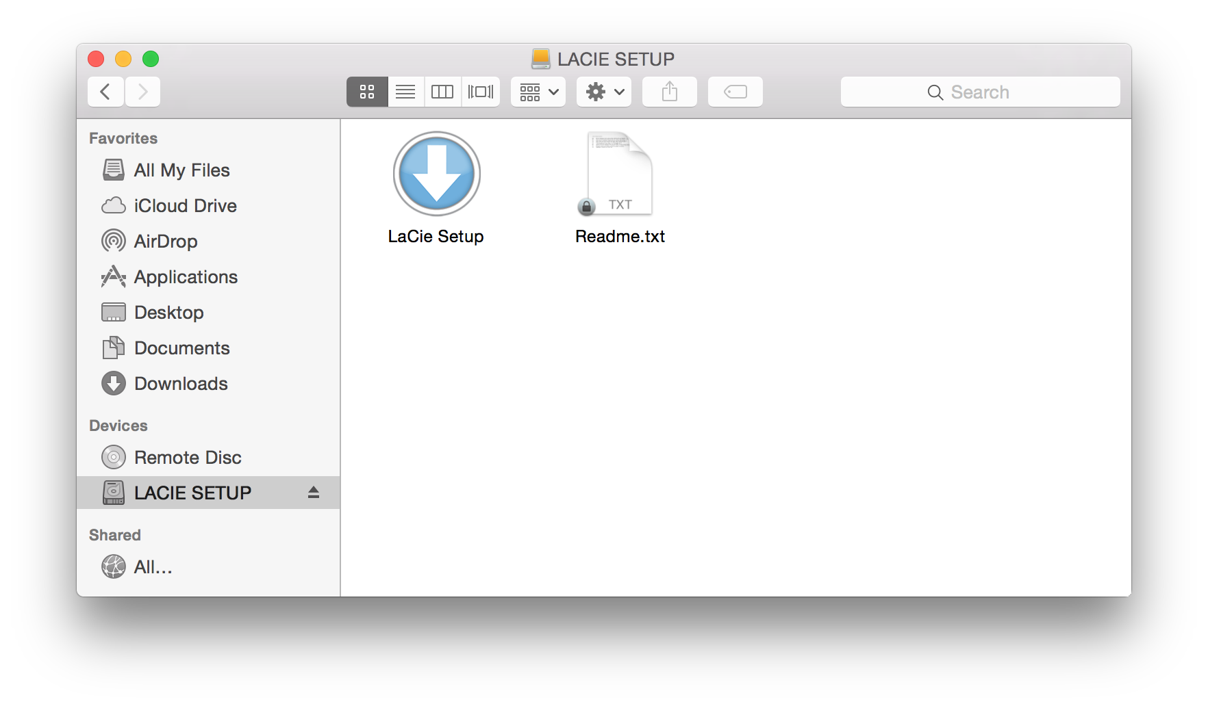Go back to previous folder

pos(105,92)
